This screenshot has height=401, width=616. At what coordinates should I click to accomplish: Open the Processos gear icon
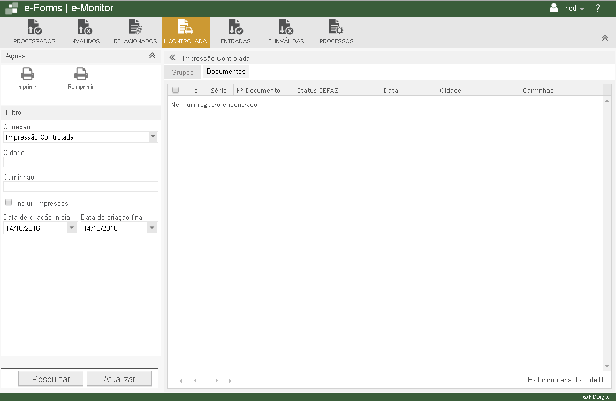click(336, 27)
